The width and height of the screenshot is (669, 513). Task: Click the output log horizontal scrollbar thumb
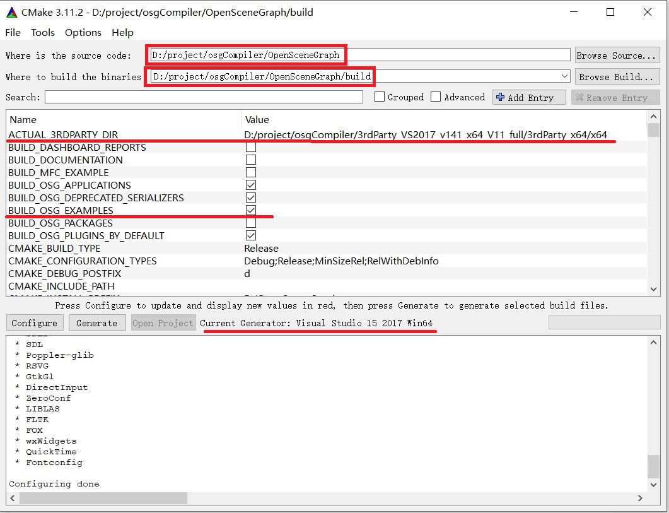click(x=103, y=498)
